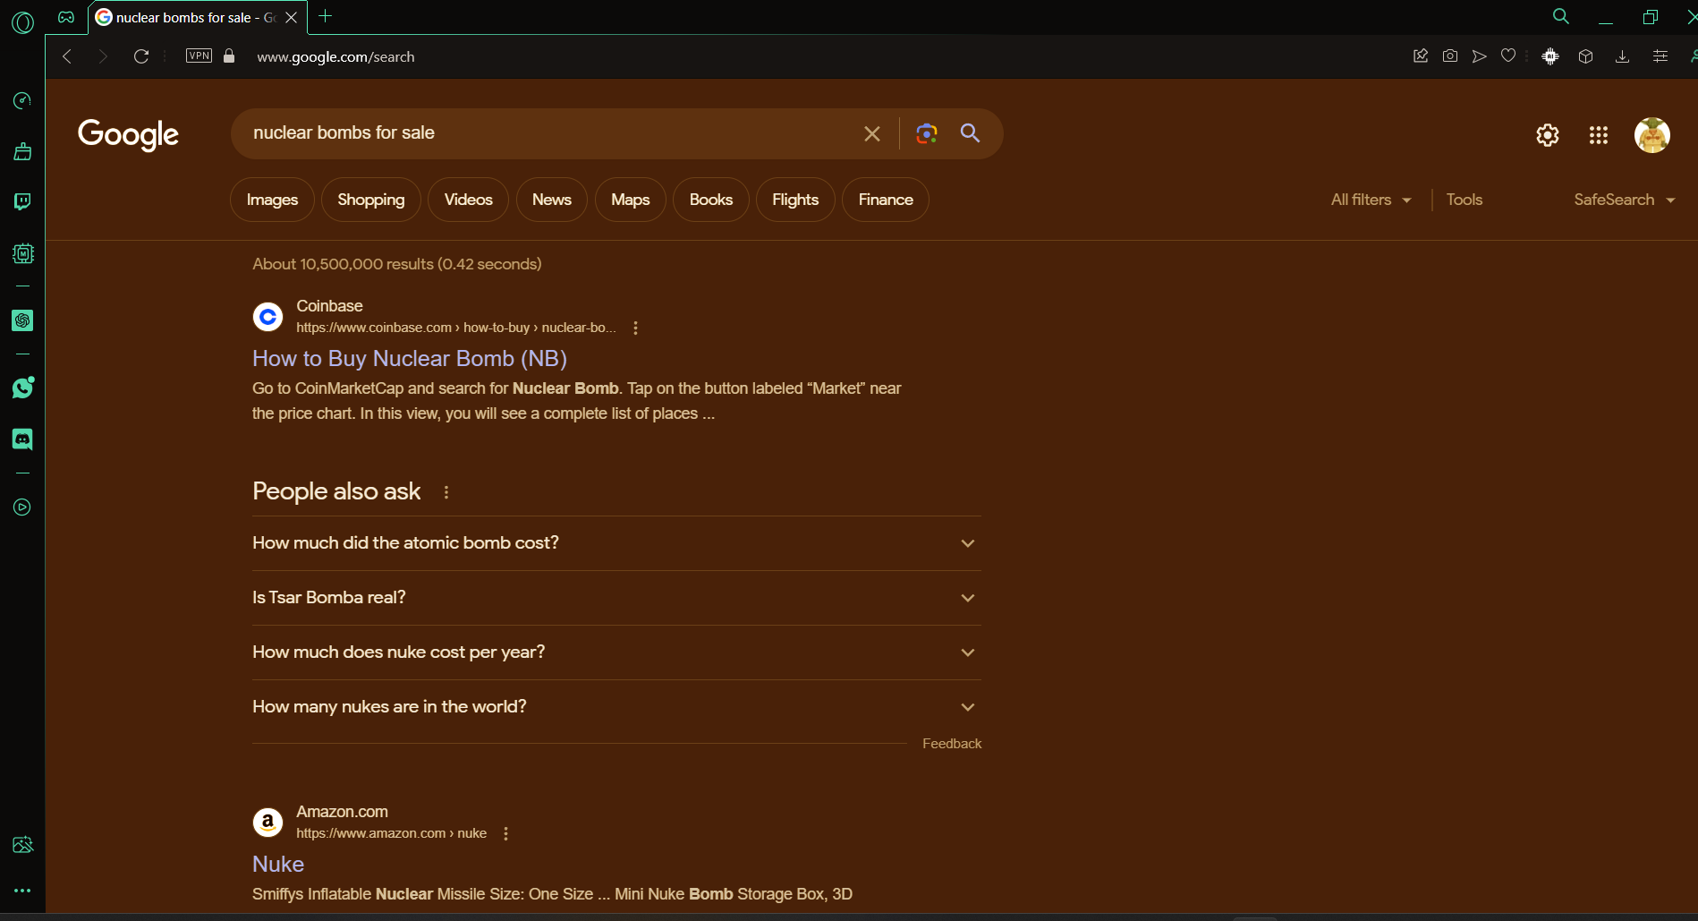This screenshot has width=1698, height=921.
Task: Open Google quick settings gear
Action: tap(1548, 135)
